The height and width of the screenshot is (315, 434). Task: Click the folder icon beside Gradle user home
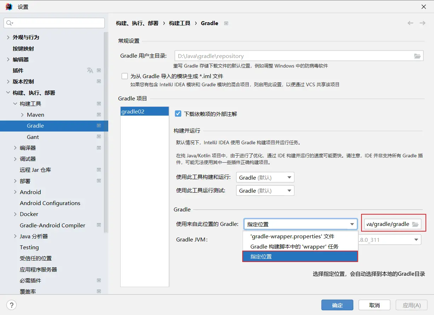pyautogui.click(x=417, y=56)
